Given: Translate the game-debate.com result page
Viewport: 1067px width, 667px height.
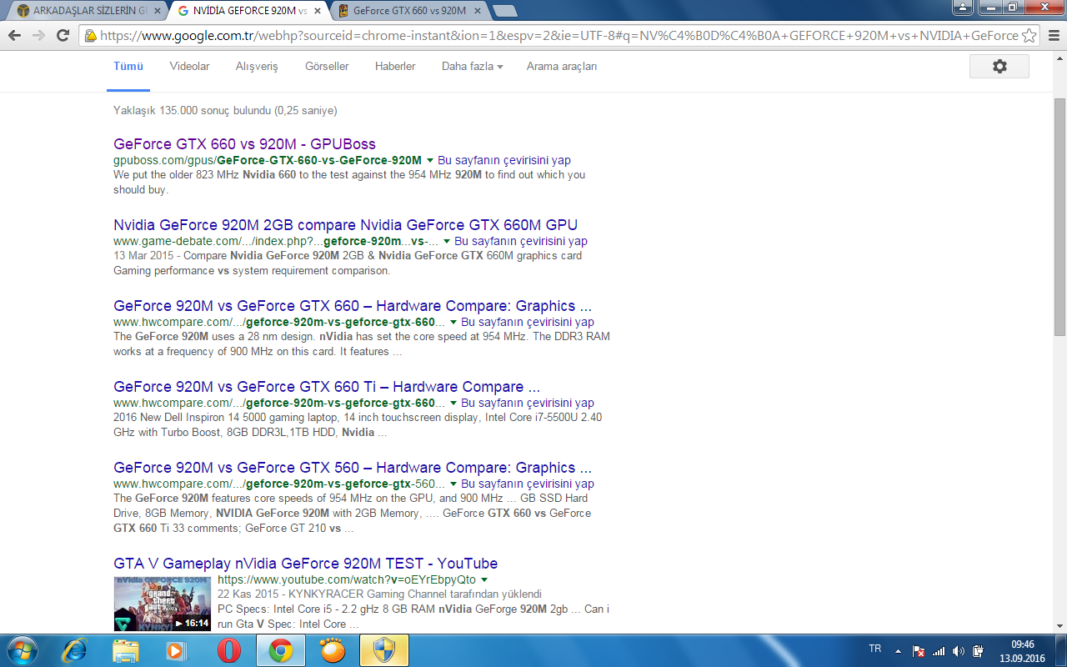Looking at the screenshot, I should [x=521, y=242].
